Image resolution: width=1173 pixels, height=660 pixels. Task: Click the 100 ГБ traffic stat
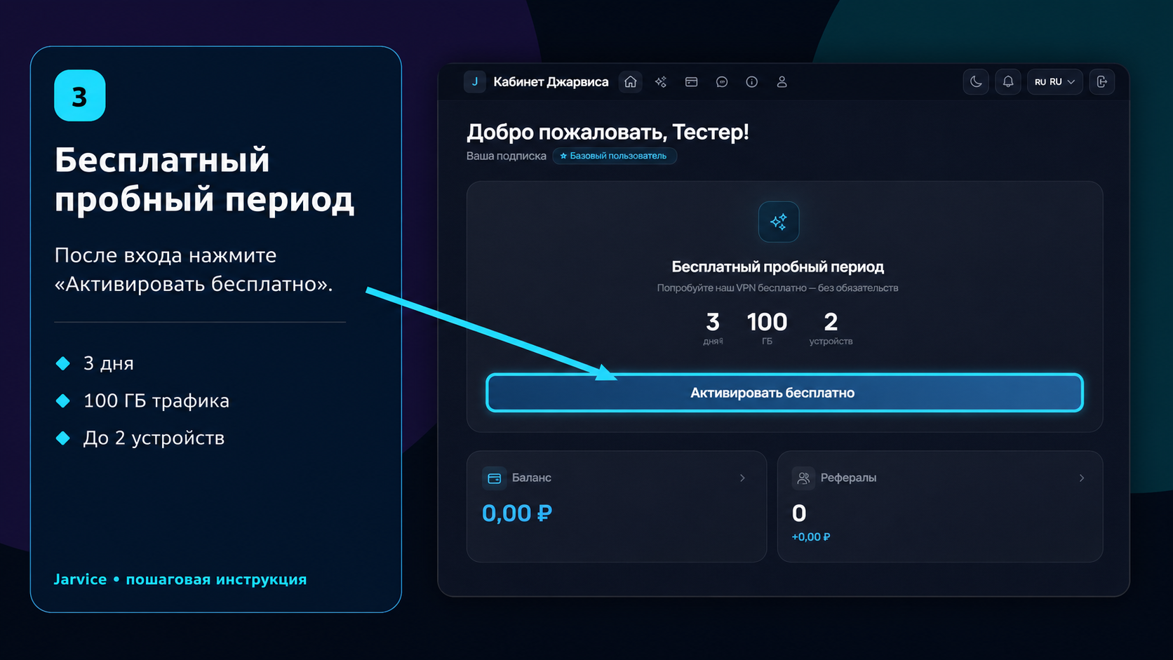pyautogui.click(x=767, y=328)
